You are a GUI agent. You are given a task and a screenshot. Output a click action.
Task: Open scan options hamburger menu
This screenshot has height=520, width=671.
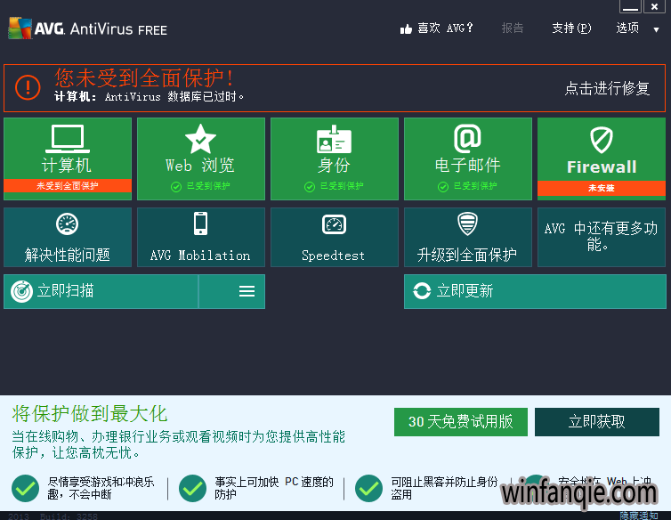[247, 291]
